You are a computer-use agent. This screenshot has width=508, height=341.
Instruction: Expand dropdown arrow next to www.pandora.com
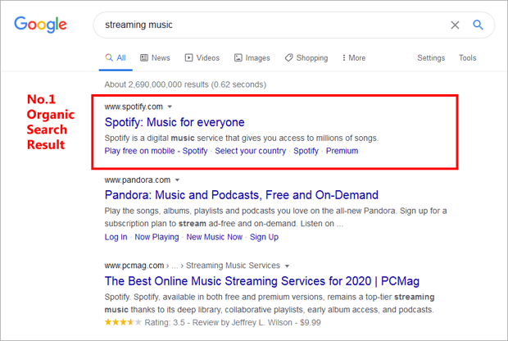[177, 180]
